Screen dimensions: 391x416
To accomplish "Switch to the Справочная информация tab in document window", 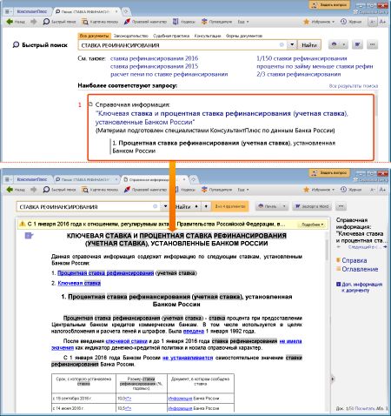I will [150, 179].
